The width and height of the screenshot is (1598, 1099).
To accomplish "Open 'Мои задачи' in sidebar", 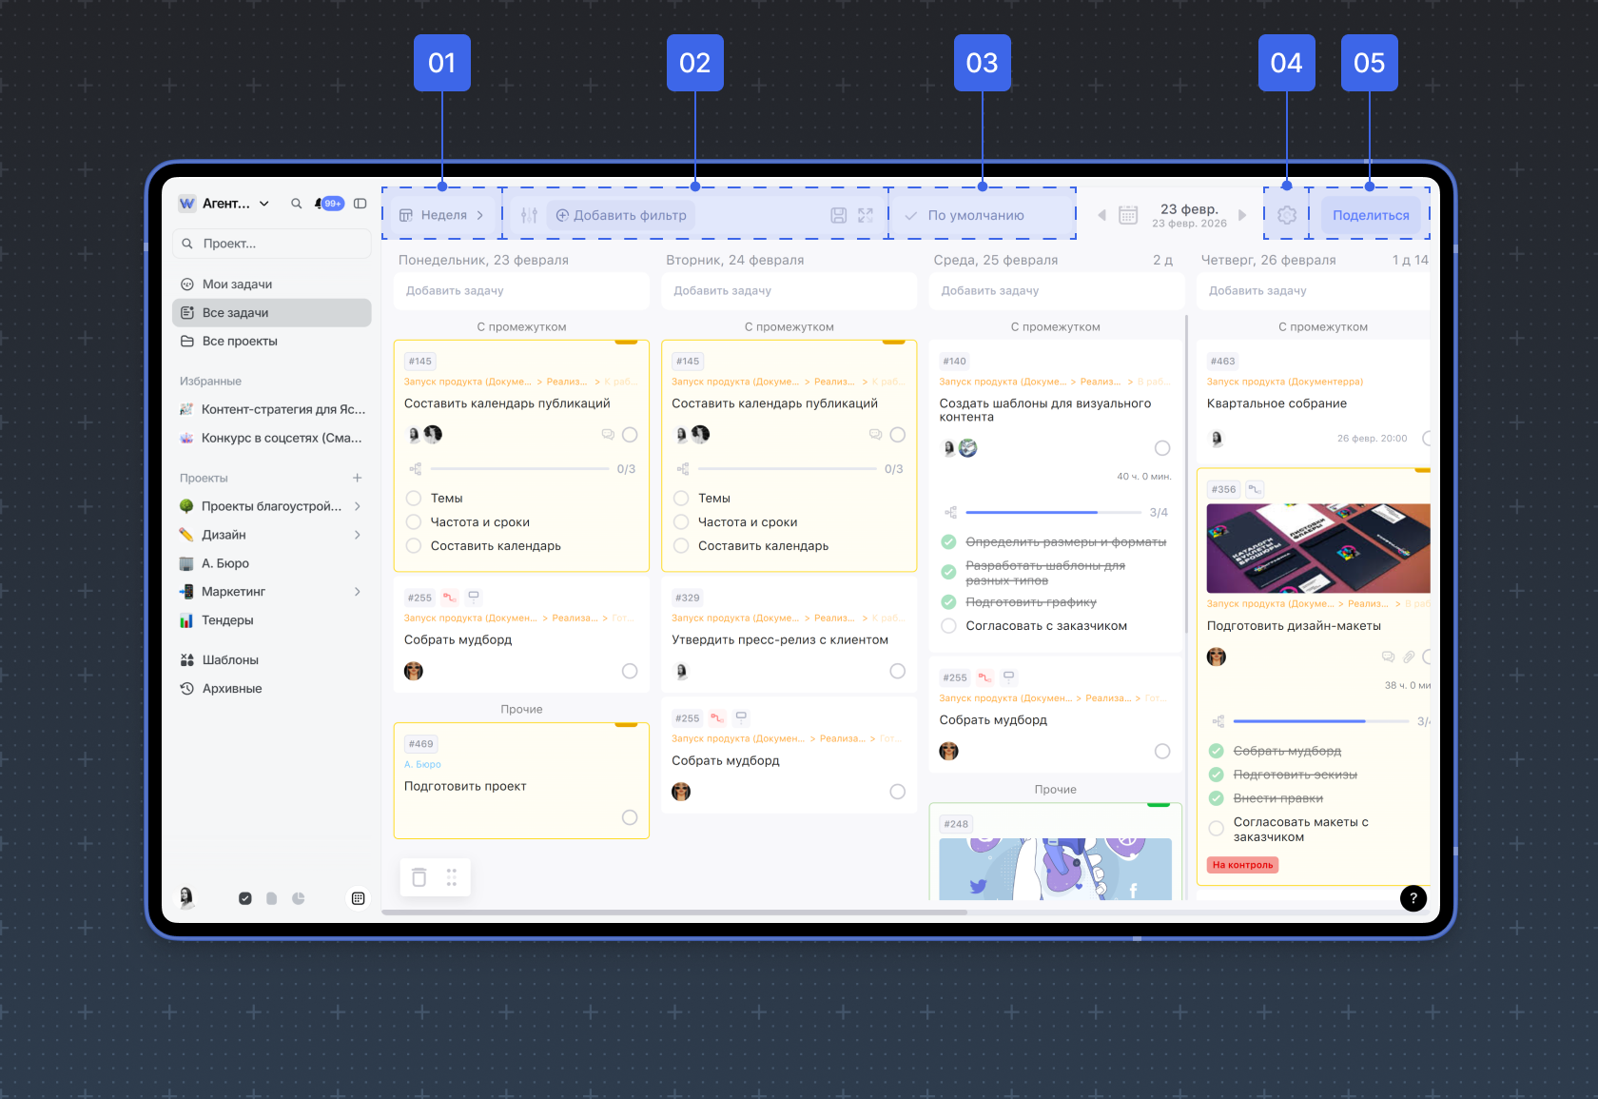I will pos(237,285).
